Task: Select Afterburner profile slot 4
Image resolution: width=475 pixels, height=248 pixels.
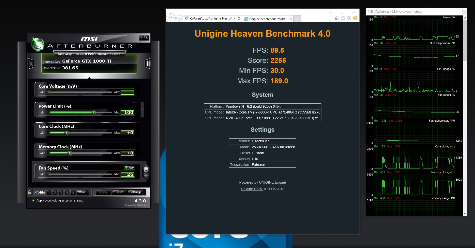Action: click(x=67, y=193)
